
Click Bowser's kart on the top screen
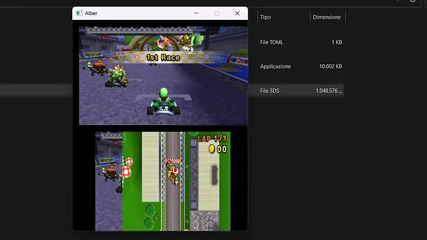pyautogui.click(x=117, y=76)
